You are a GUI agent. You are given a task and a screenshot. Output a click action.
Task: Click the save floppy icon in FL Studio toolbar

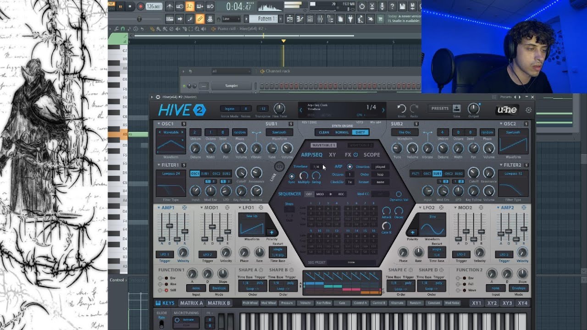tap(402, 6)
